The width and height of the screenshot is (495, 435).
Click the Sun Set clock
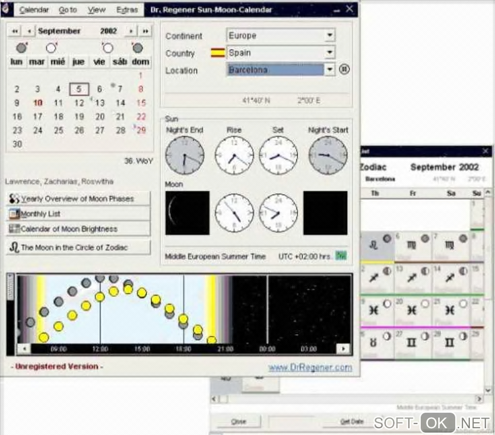(278, 155)
